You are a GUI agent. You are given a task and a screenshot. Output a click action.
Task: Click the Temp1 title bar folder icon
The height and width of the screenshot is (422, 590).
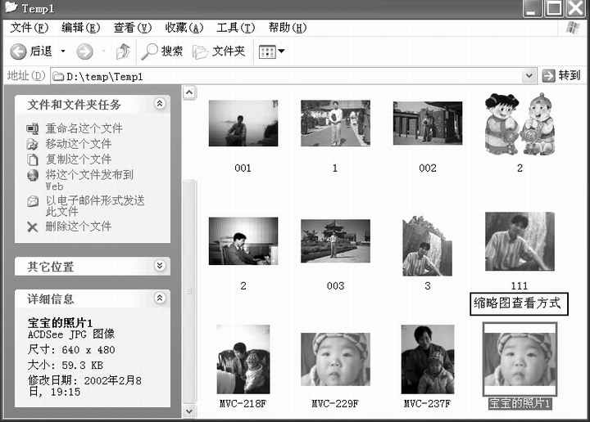pyautogui.click(x=11, y=7)
